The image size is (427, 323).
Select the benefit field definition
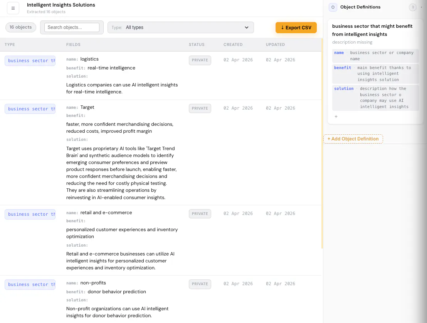pyautogui.click(x=375, y=74)
